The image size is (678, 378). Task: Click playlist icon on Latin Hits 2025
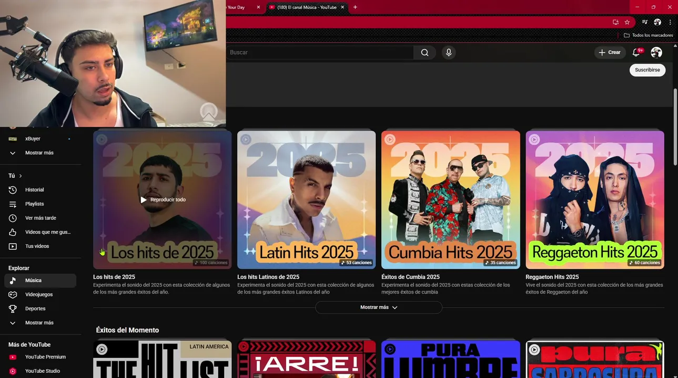246,140
